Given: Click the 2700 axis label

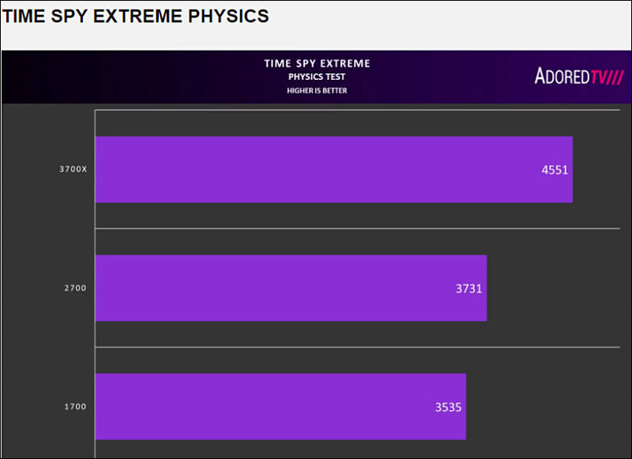Looking at the screenshot, I should click(75, 288).
